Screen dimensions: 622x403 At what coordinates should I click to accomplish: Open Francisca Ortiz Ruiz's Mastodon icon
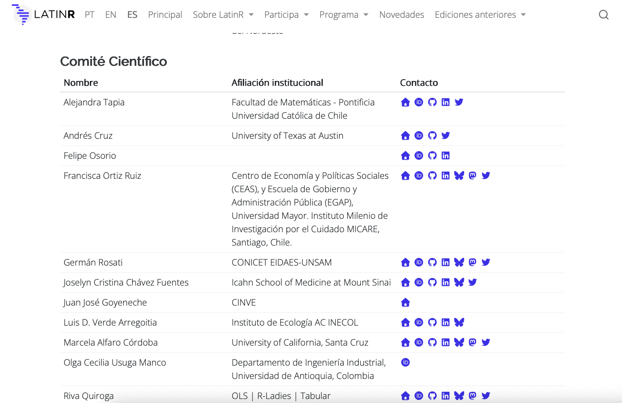coord(473,176)
